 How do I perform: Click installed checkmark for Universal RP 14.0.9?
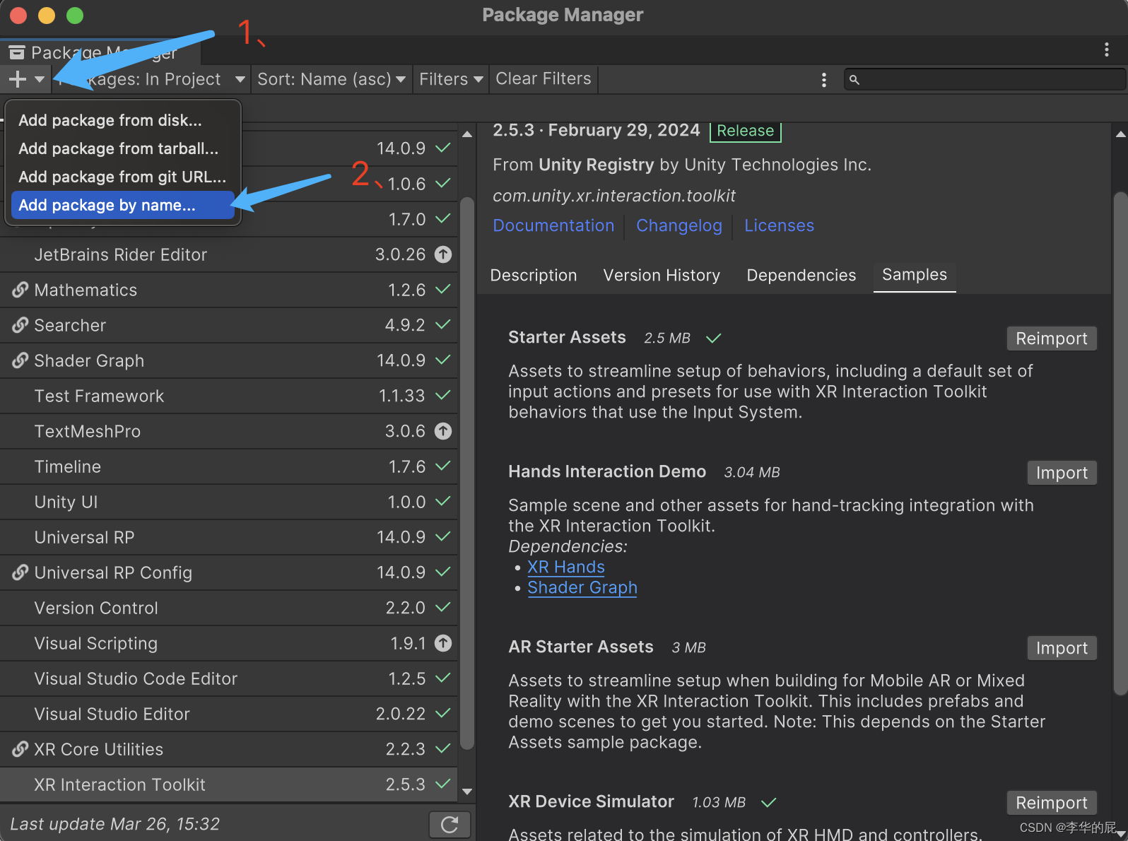click(x=443, y=536)
